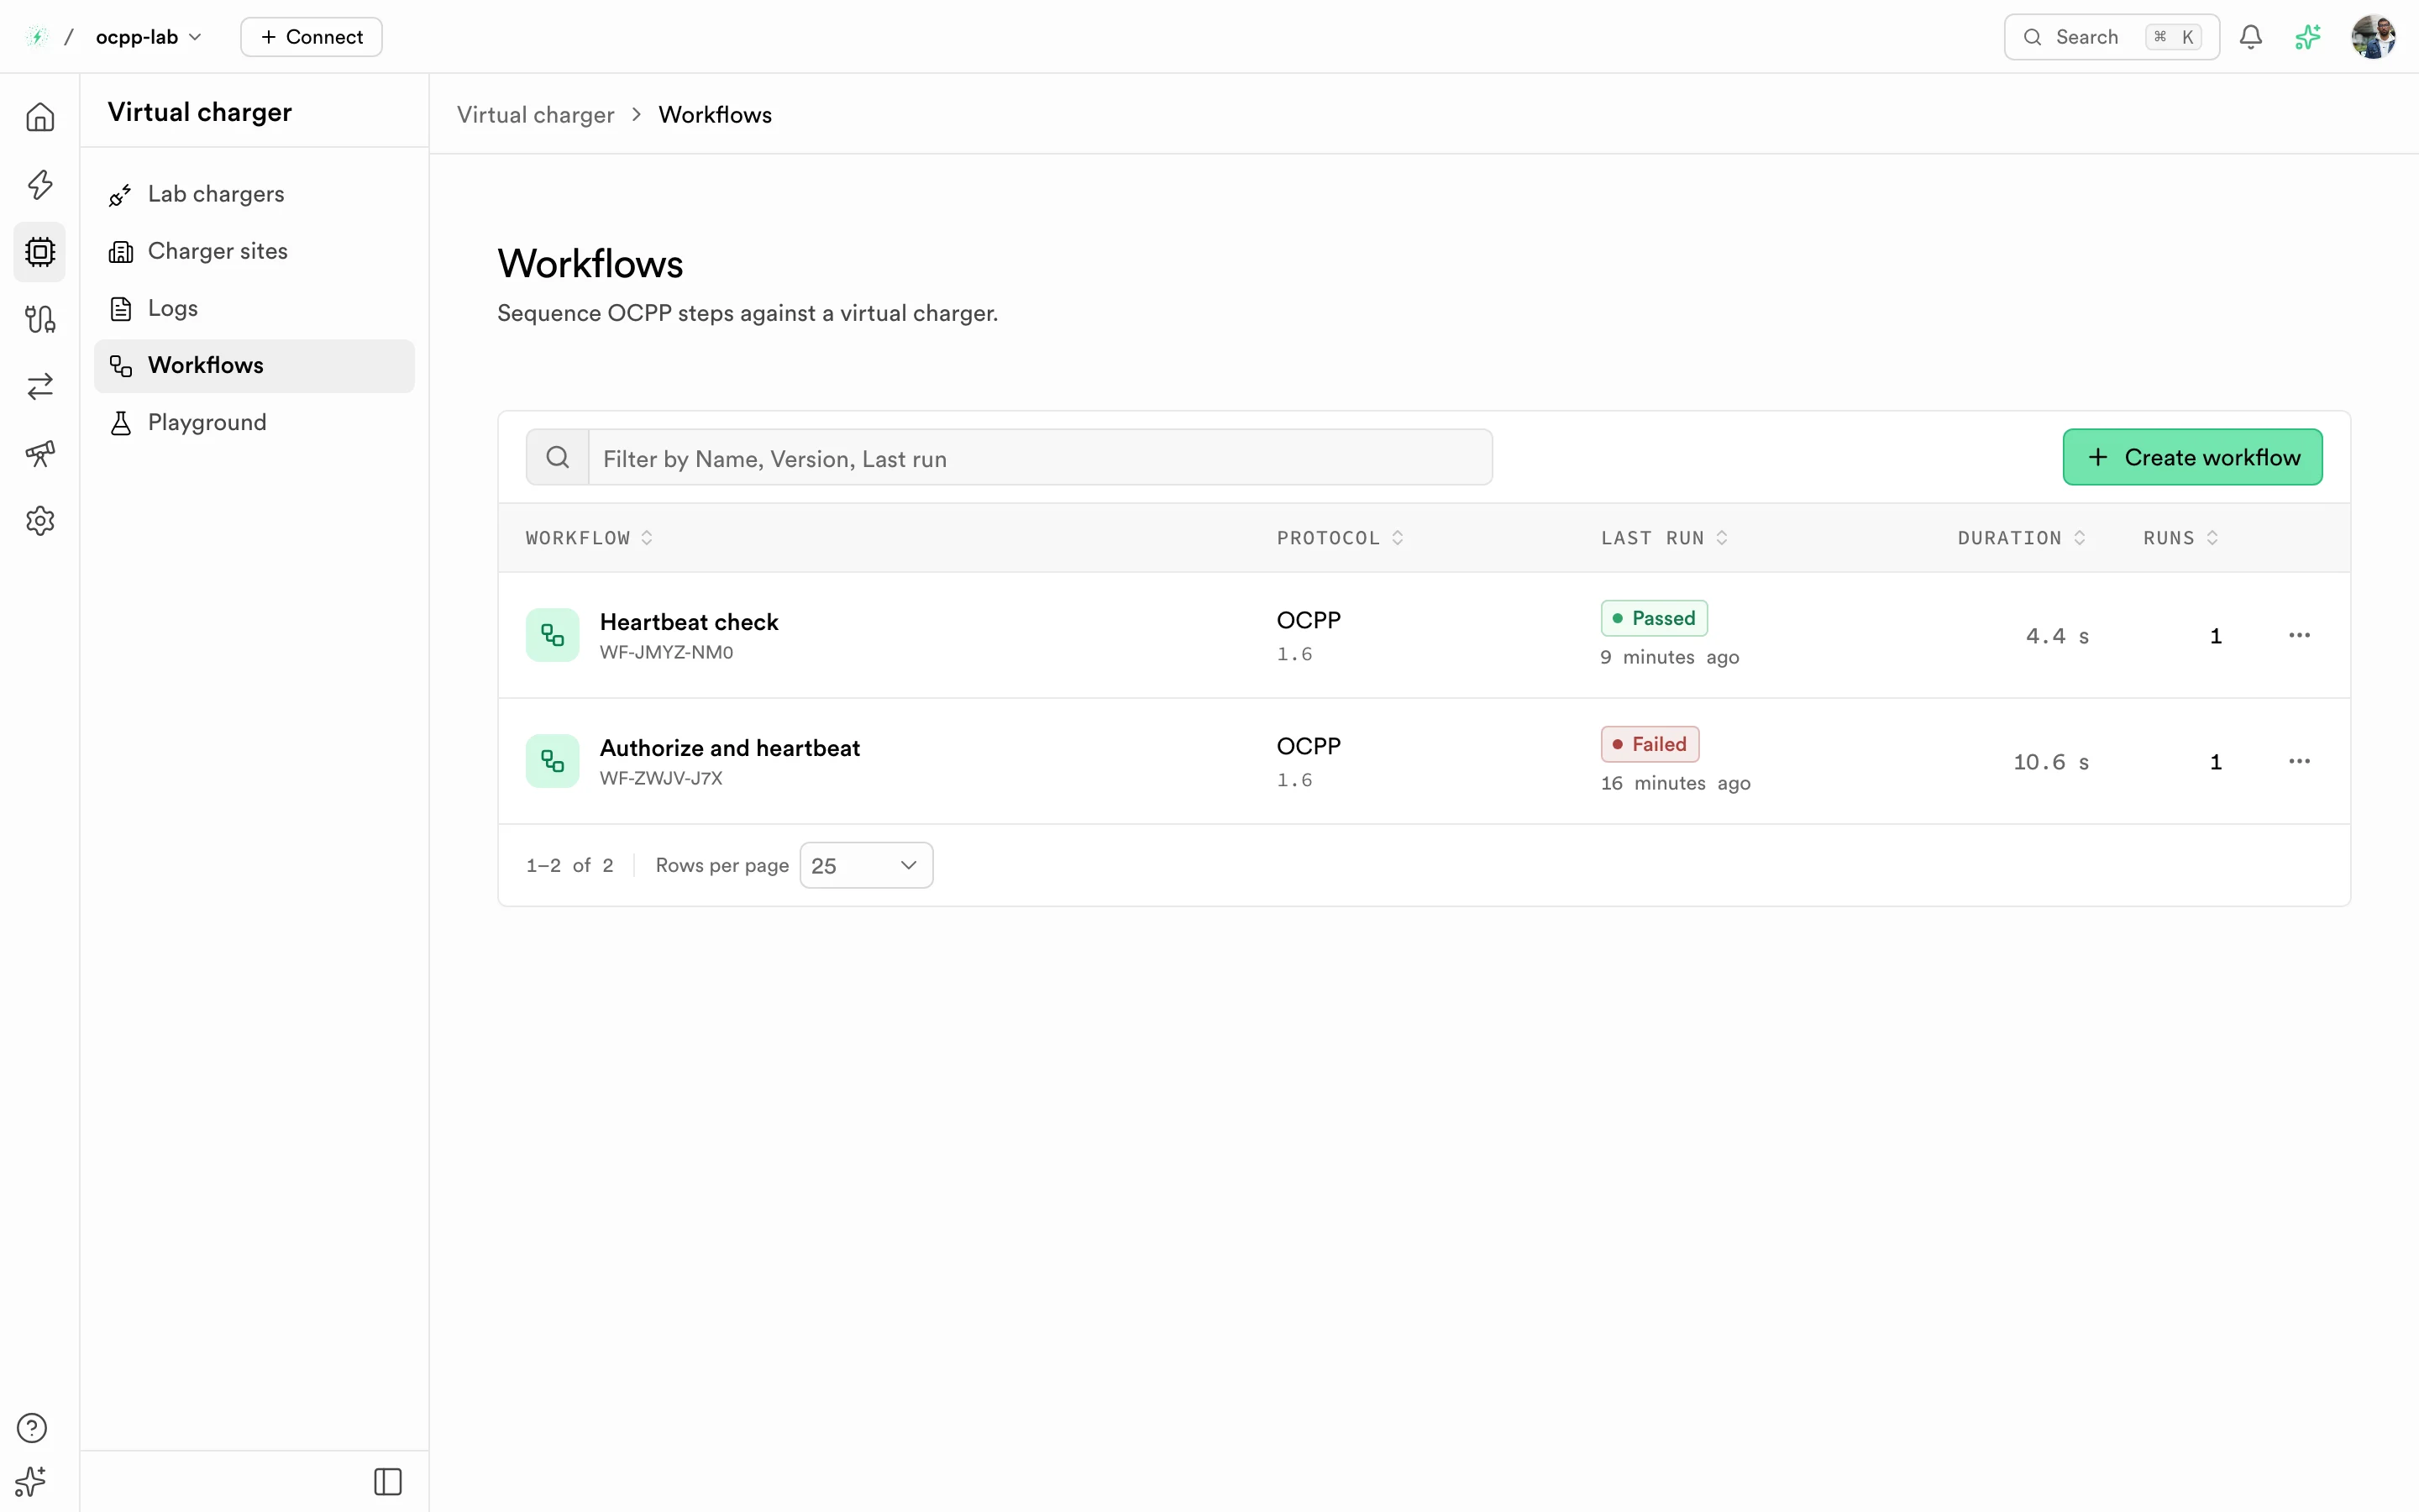Sort by the Last run column
This screenshot has width=2419, height=1512.
1664,538
